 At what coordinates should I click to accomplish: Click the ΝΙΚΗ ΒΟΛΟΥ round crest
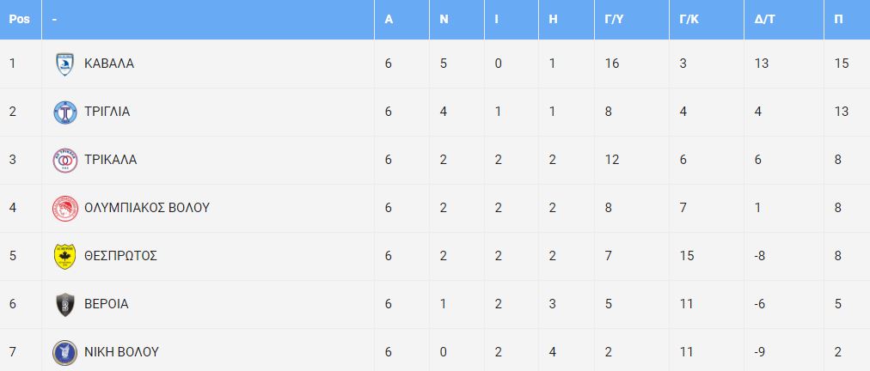click(x=65, y=353)
